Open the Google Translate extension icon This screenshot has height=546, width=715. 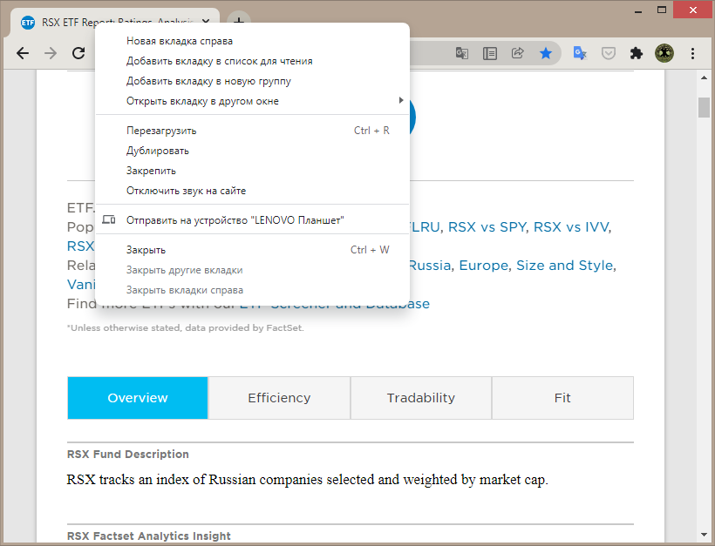[x=580, y=53]
